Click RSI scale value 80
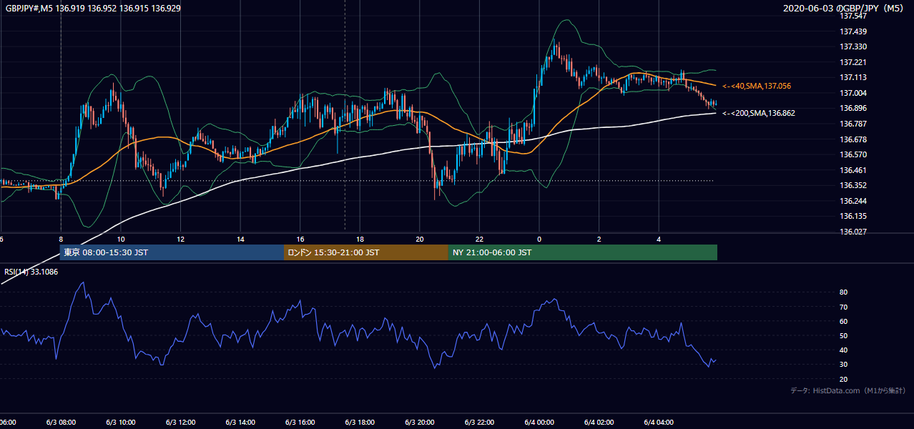 (x=843, y=292)
